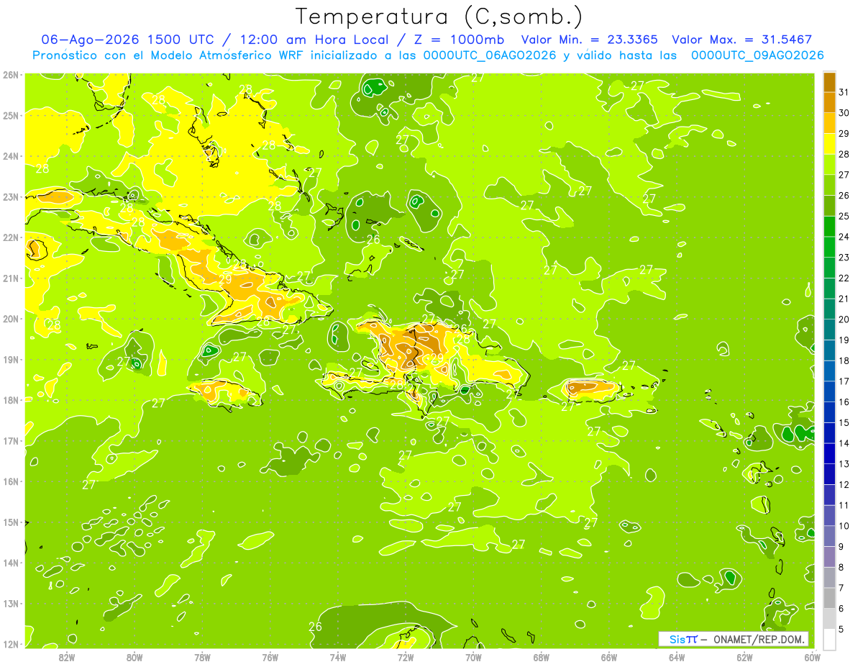This screenshot has width=863, height=667.
Task: Click the '70W' longitude axis label
Action: pyautogui.click(x=473, y=657)
